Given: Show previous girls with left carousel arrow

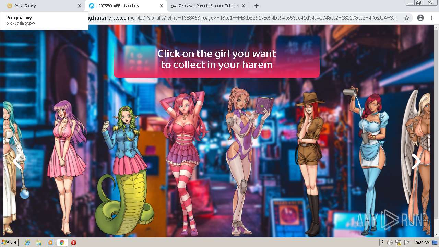Looking at the screenshot, I should pos(17,161).
